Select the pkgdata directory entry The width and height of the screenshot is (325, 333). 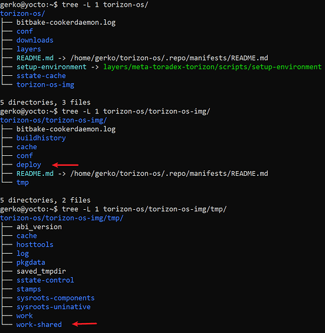pos(31,262)
